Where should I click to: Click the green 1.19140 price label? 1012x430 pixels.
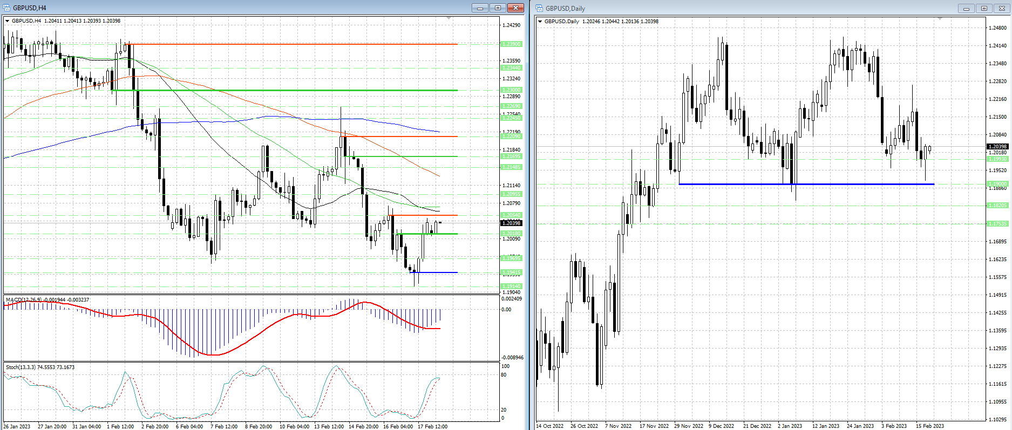511,286
